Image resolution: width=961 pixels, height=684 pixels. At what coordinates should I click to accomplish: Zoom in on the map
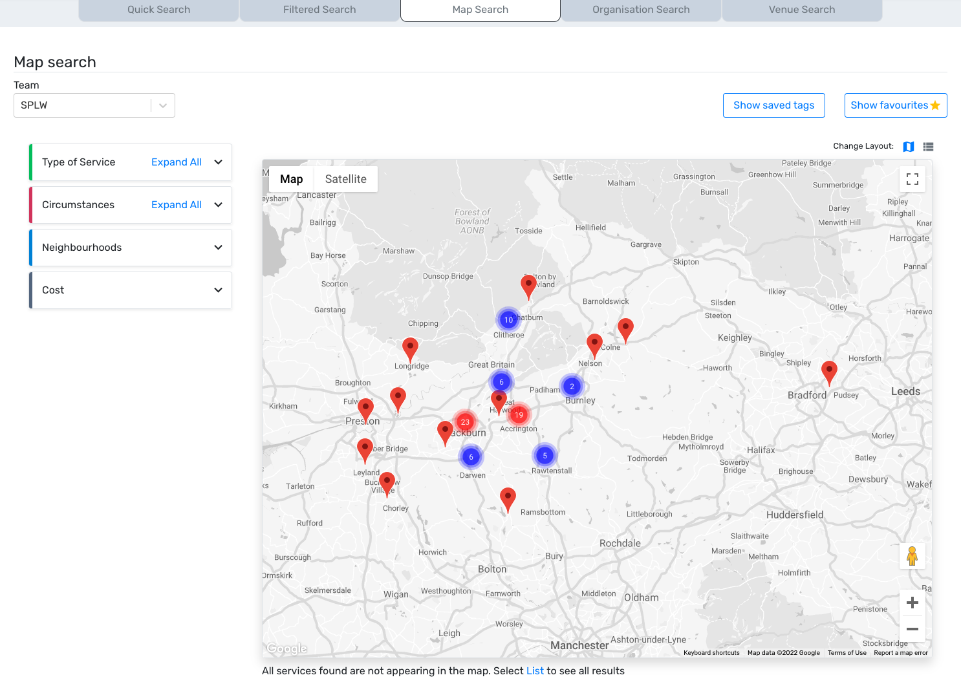912,603
